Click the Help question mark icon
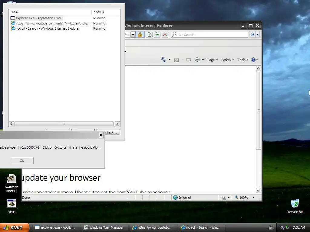The width and height of the screenshot is (310, 232). [x=253, y=60]
